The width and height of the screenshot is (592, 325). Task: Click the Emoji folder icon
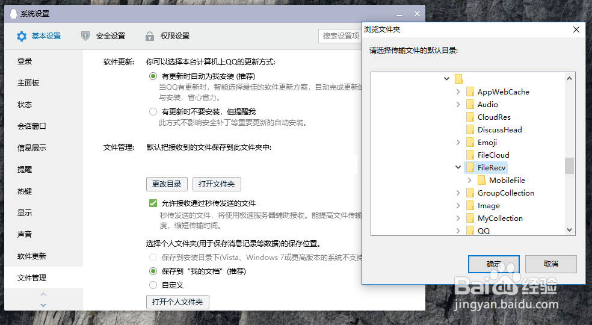point(470,143)
